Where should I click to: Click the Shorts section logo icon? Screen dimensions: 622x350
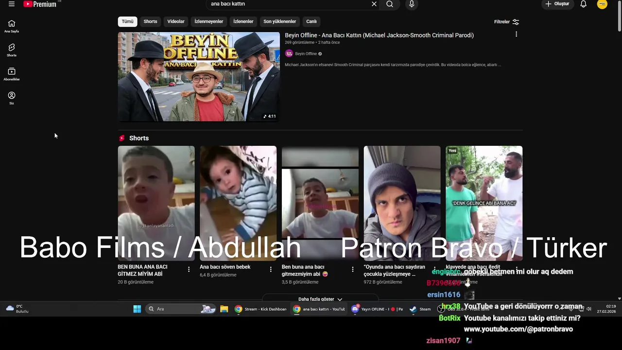coord(122,138)
